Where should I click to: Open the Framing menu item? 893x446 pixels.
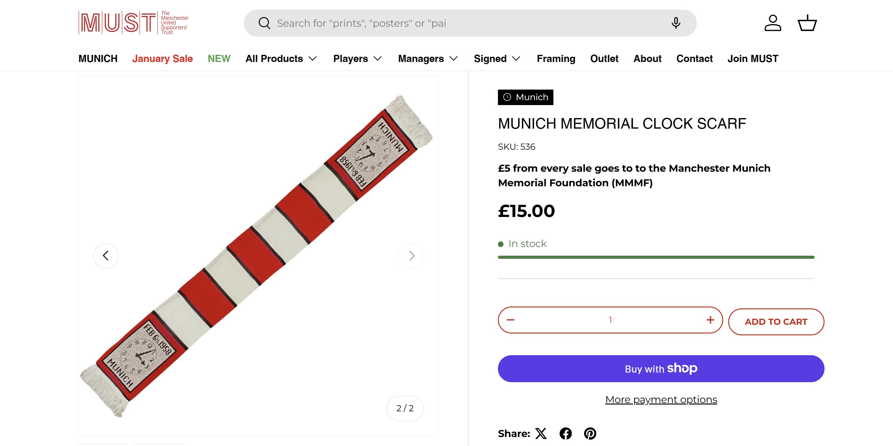(x=556, y=59)
